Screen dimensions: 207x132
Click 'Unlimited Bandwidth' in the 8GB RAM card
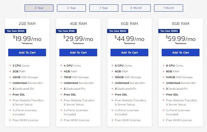pyautogui.click(x=181, y=83)
